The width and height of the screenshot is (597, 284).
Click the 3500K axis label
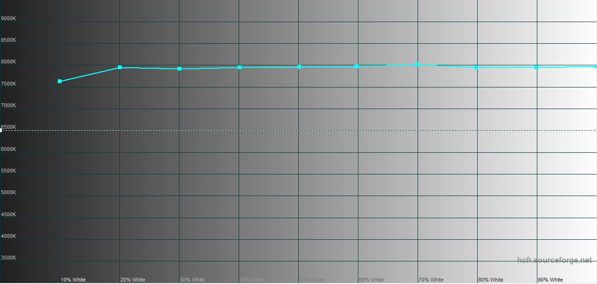(x=9, y=258)
